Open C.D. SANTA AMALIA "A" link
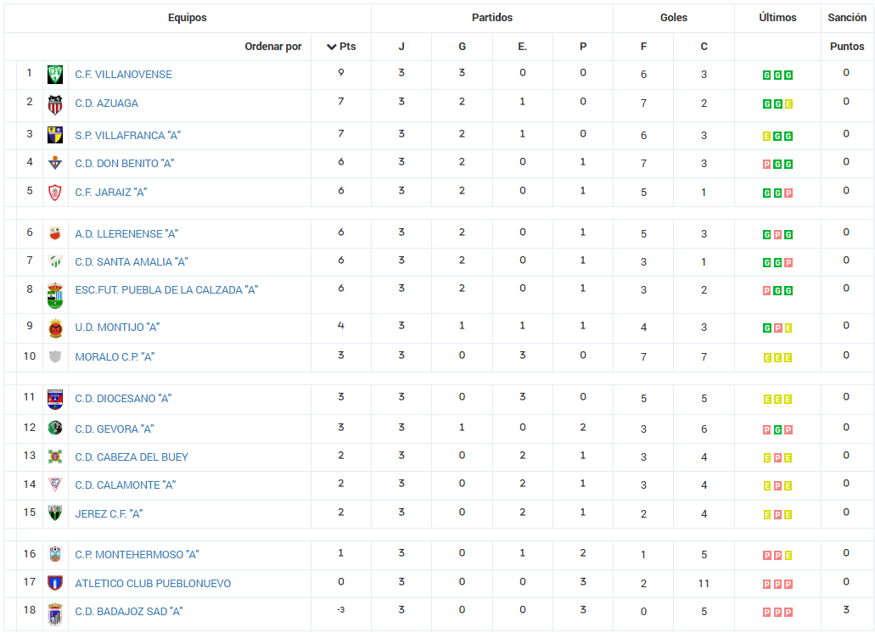875x633 pixels. point(132,261)
